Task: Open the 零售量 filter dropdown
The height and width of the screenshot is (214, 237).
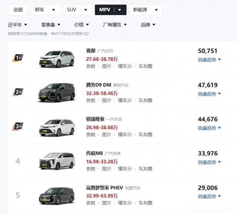Action: 51,25
